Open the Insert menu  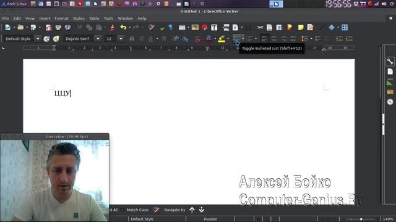pos(45,18)
